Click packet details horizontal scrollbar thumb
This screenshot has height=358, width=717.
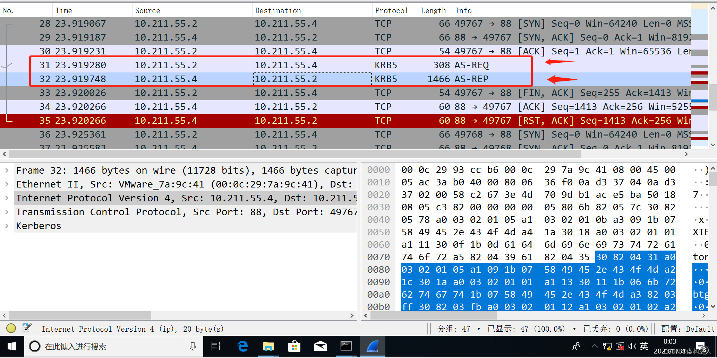click(80, 315)
